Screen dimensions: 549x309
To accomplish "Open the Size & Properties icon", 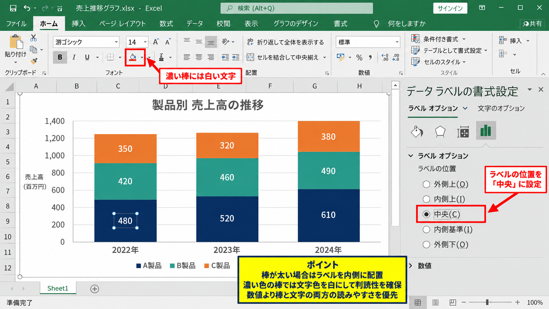I will pyautogui.click(x=463, y=132).
